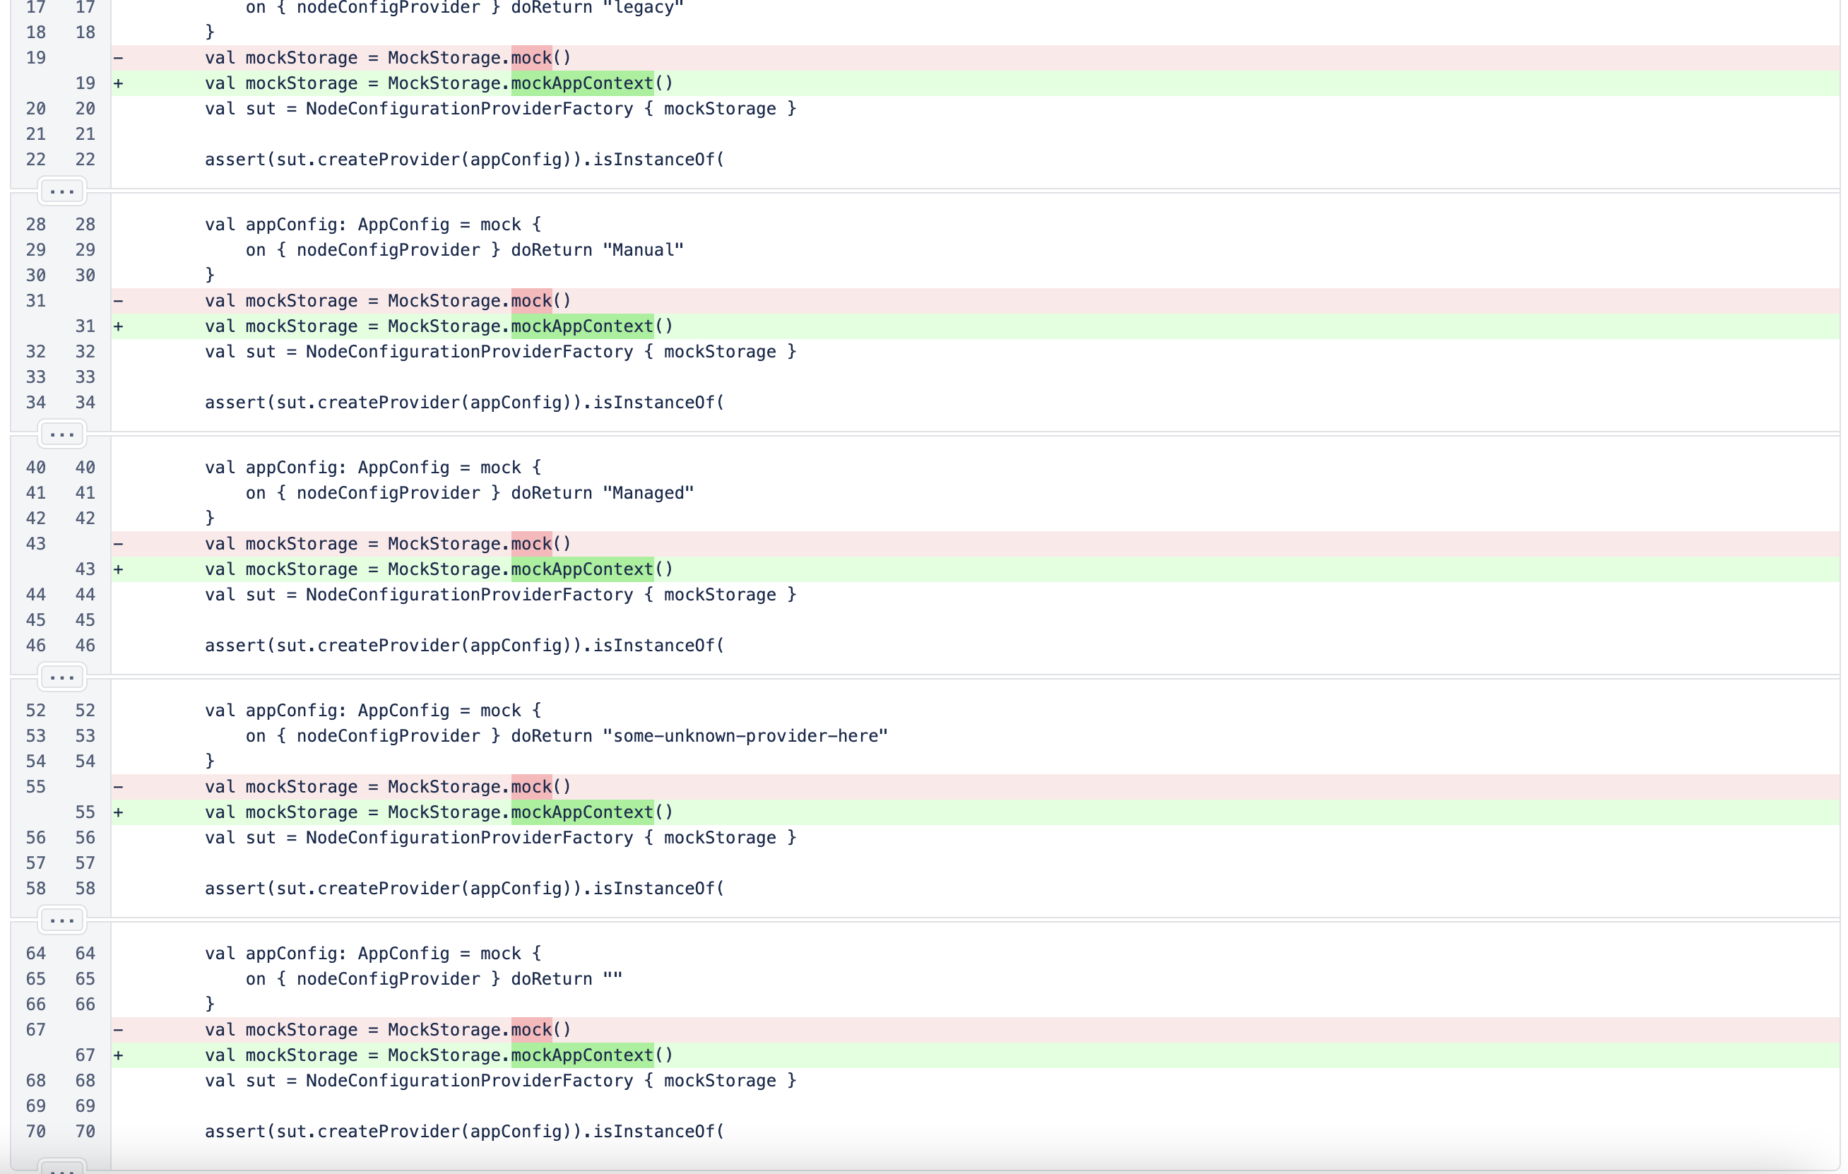The image size is (1848, 1174).
Task: Click NodeConfigurationProviderFactory on line 32
Action: 470,352
